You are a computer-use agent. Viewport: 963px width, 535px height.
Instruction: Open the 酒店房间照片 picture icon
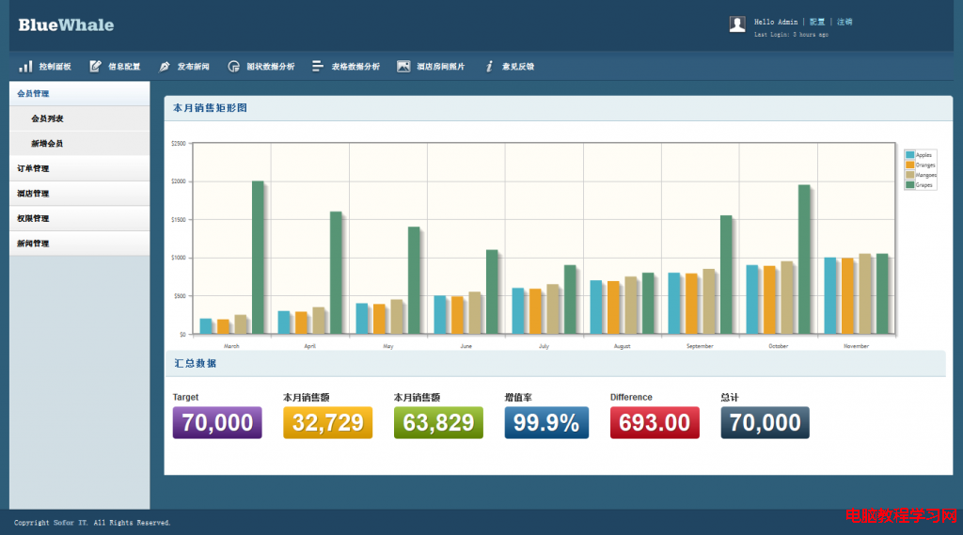(x=403, y=67)
